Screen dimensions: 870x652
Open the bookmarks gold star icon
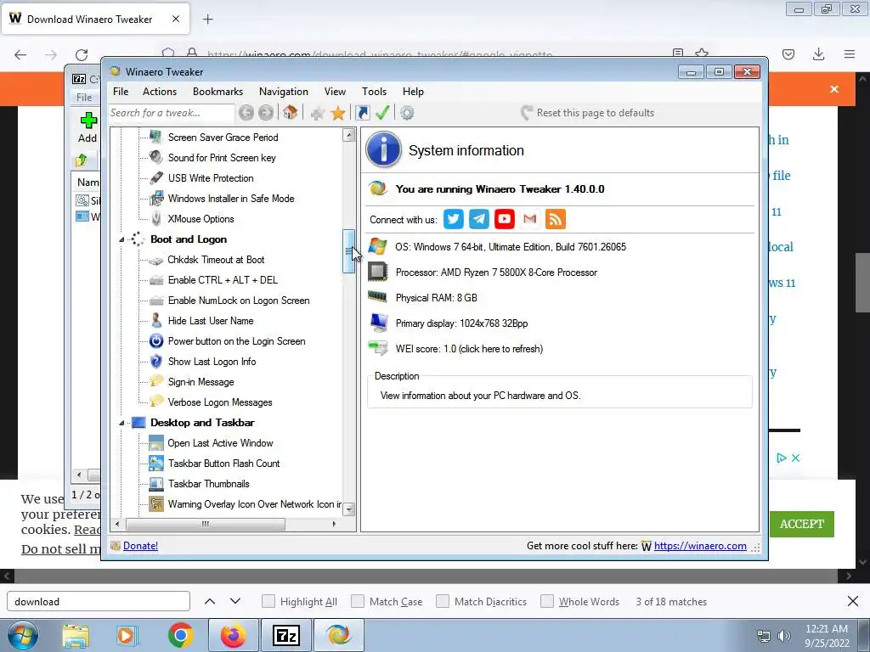pos(338,114)
